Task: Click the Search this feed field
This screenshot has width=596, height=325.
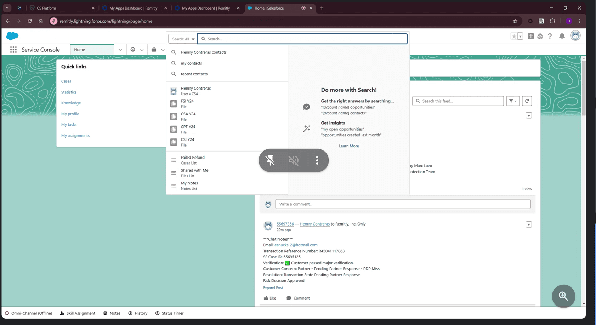Action: (458, 101)
